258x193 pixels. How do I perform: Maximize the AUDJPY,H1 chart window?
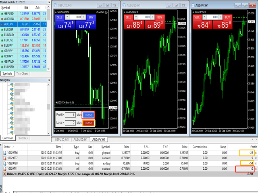[x=245, y=5]
